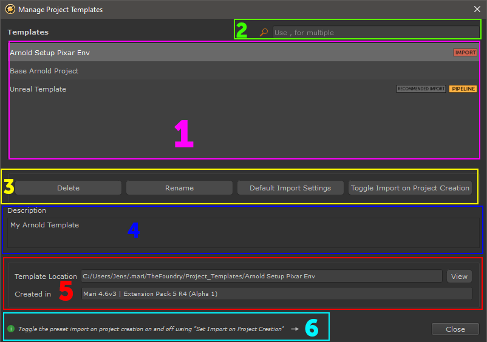This screenshot has height=342, width=487.
Task: Open Default Import Settings
Action: point(290,188)
